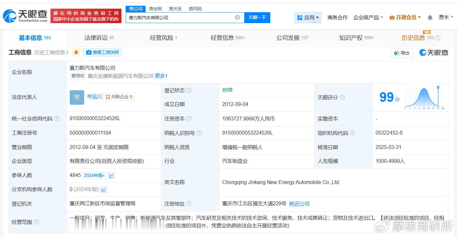Click the help icon beside 历史信息 tab
The width and height of the screenshot is (457, 237).
(x=438, y=38)
